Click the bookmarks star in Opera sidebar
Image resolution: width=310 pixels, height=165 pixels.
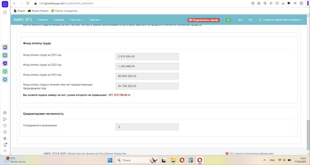pos(5,12)
